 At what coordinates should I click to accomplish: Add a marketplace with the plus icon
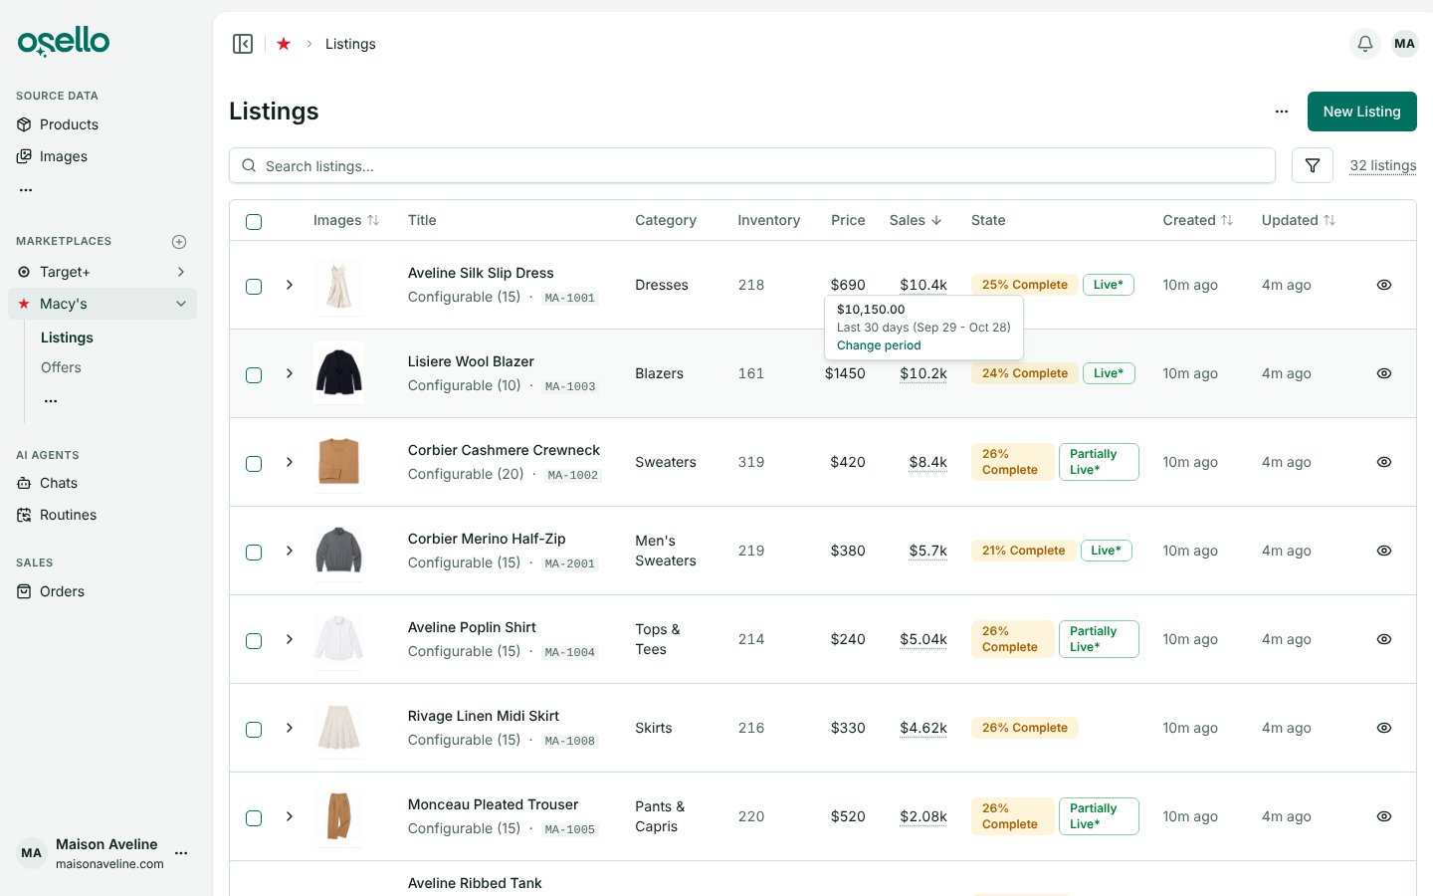[x=179, y=242]
